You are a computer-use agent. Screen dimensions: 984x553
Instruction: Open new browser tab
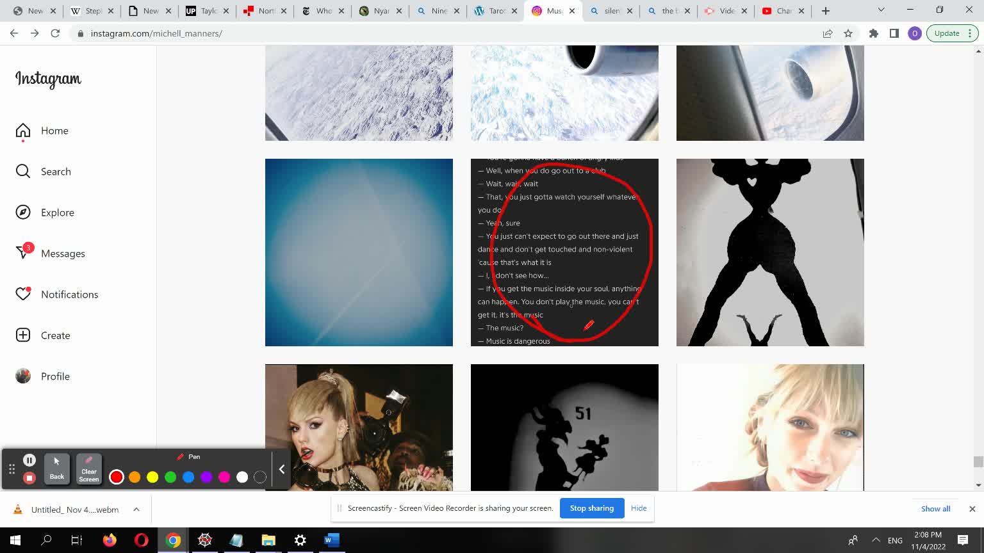(x=826, y=11)
